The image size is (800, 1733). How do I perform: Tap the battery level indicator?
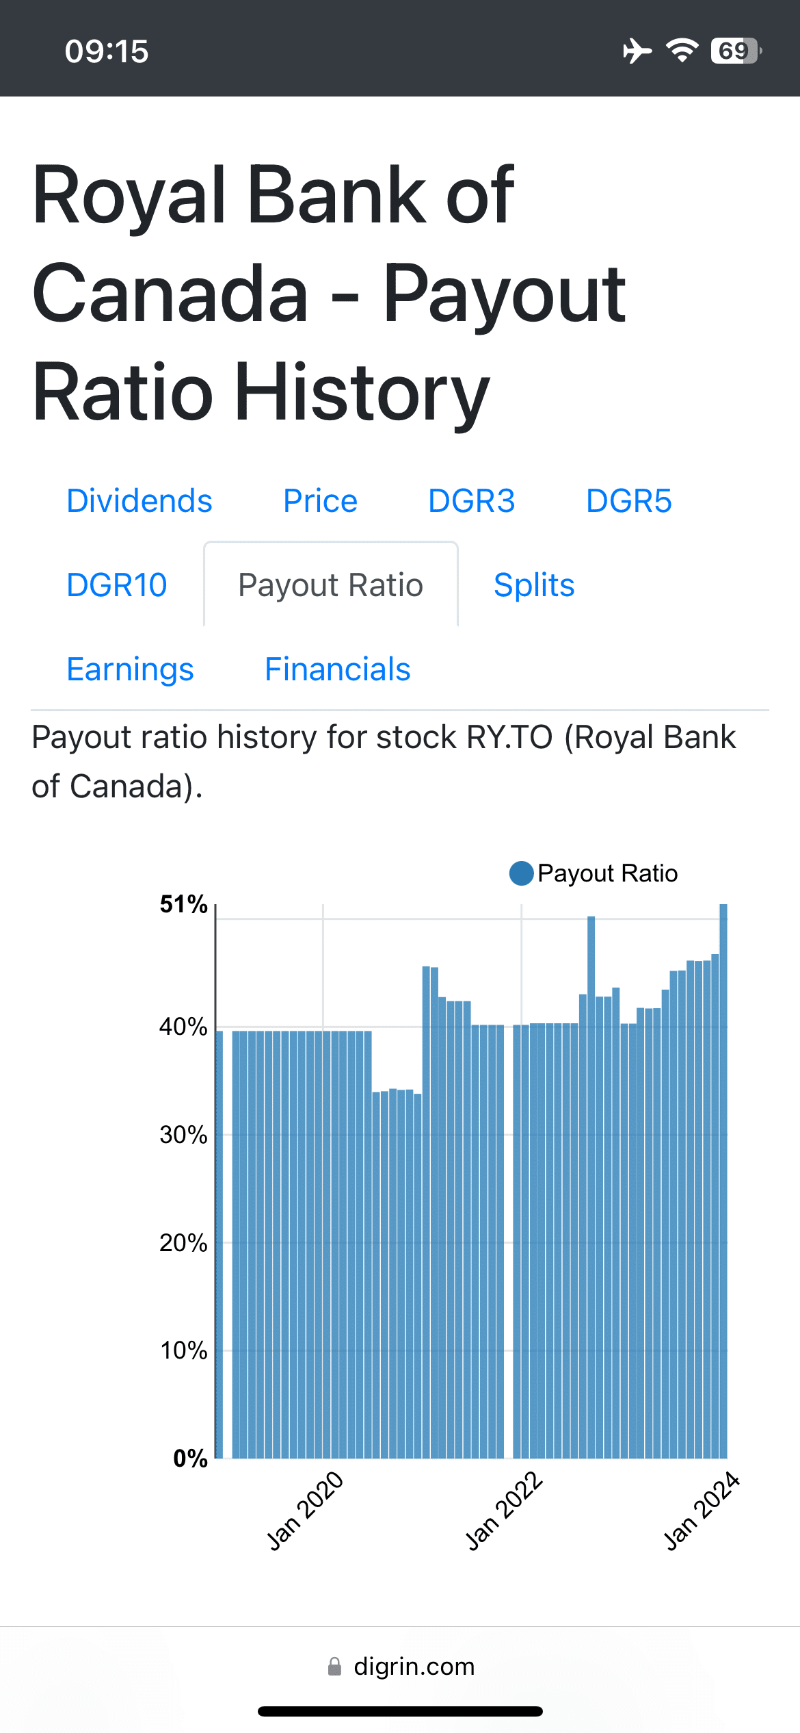click(x=736, y=51)
